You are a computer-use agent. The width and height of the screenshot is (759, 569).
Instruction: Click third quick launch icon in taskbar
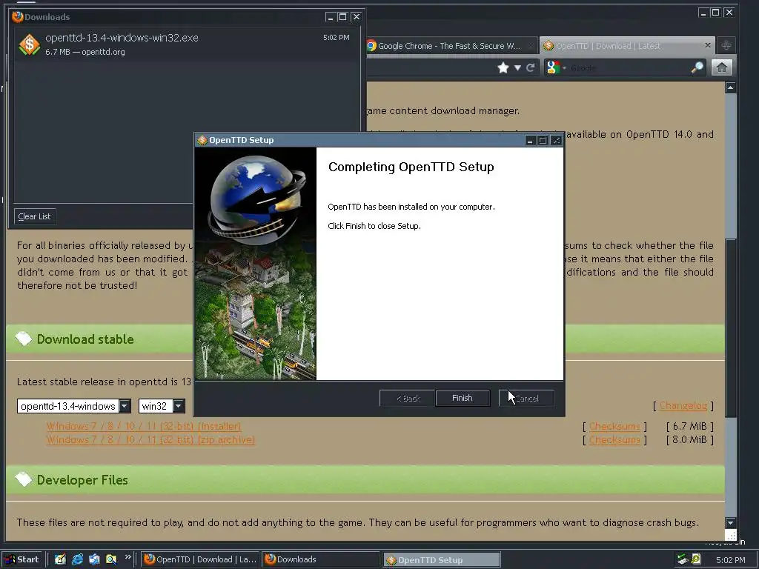pyautogui.click(x=94, y=559)
